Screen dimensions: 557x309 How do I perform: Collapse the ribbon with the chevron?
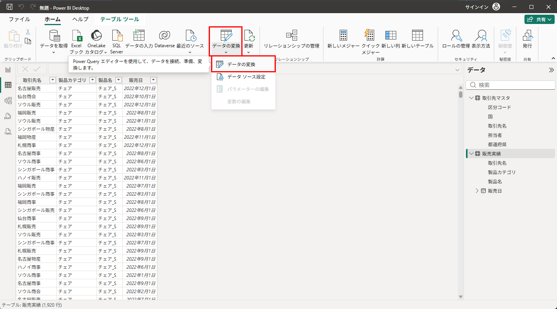[553, 58]
